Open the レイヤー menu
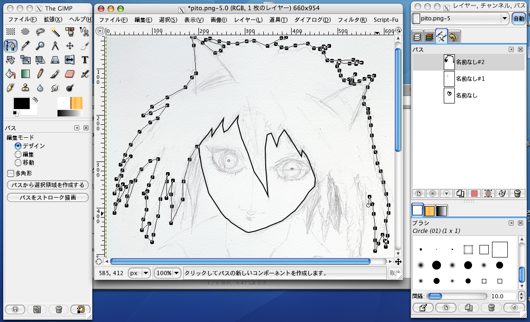This screenshot has height=322, width=530. 248,19
